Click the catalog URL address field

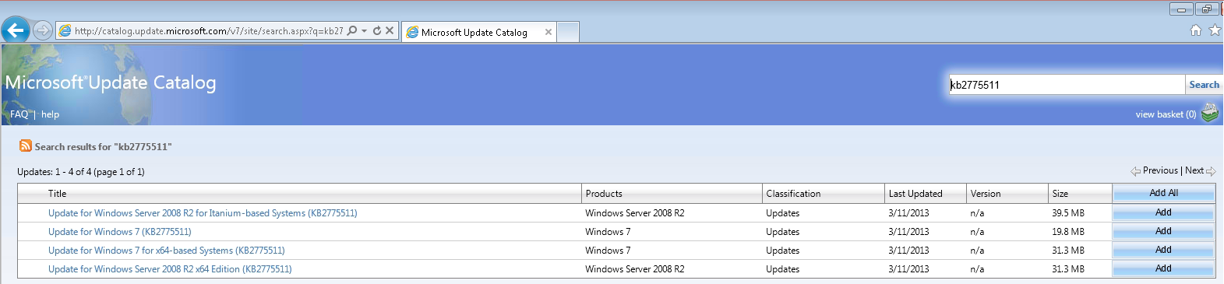coord(209,31)
